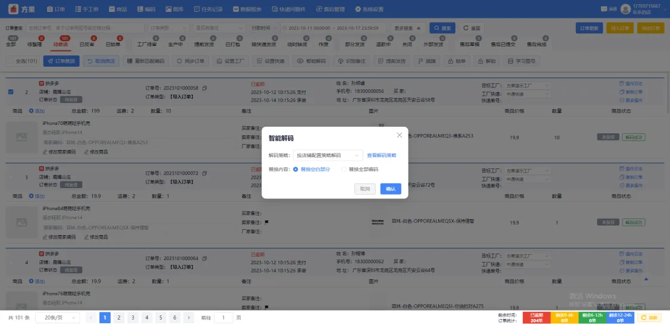670x325 pixels.
Task: Open the 数据报表 menu in top bar
Action: pyautogui.click(x=245, y=10)
